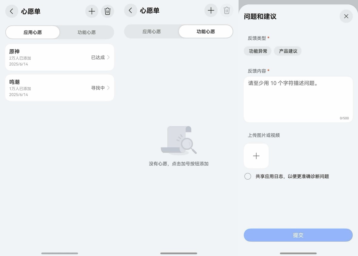Tap plus icon on middle 功能心愿 screen
This screenshot has width=358, height=256.
[x=211, y=10]
